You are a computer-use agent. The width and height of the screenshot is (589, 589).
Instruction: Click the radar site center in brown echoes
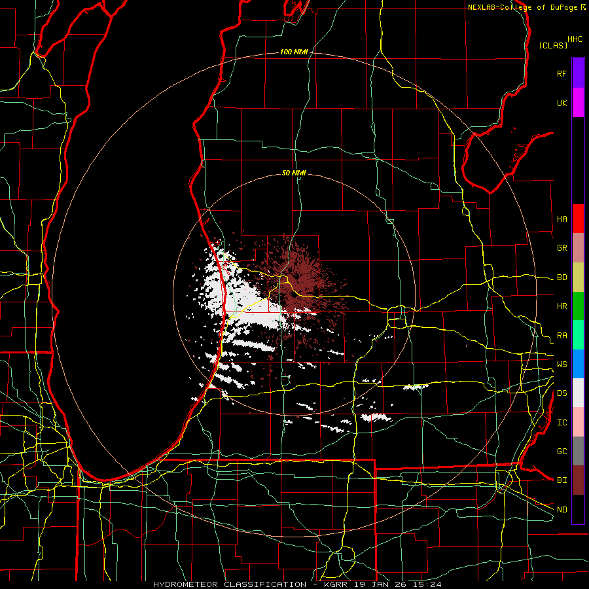click(x=293, y=295)
